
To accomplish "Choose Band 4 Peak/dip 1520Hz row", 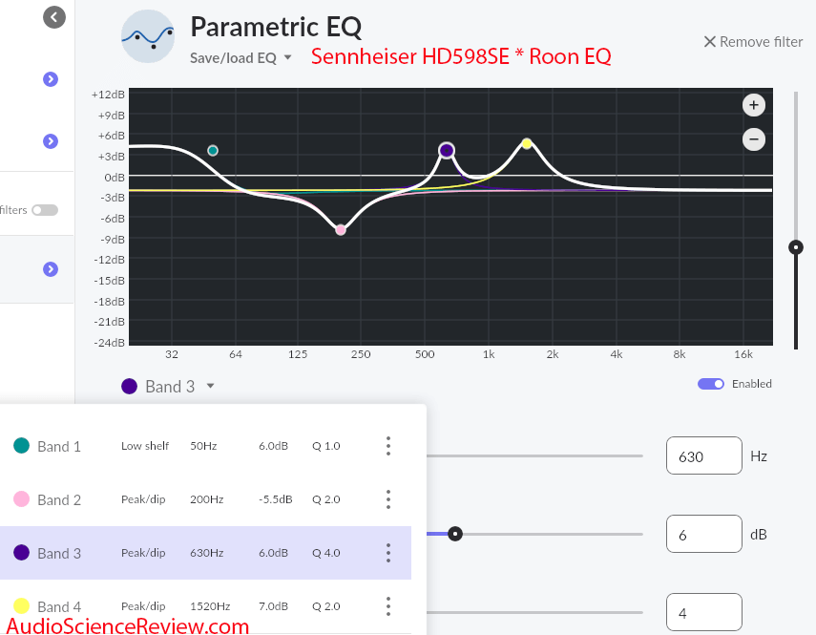I will point(205,605).
